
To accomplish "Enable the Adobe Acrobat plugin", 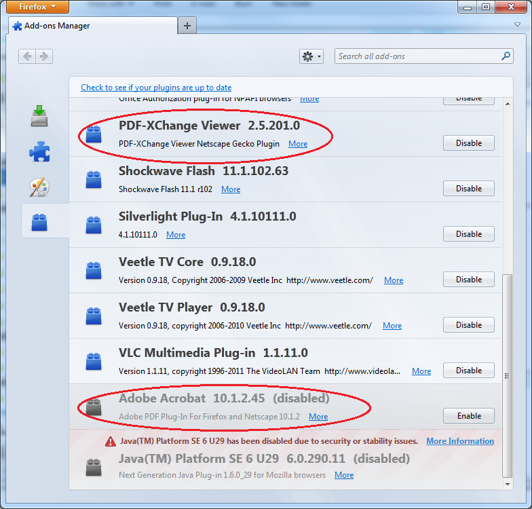I will point(468,416).
